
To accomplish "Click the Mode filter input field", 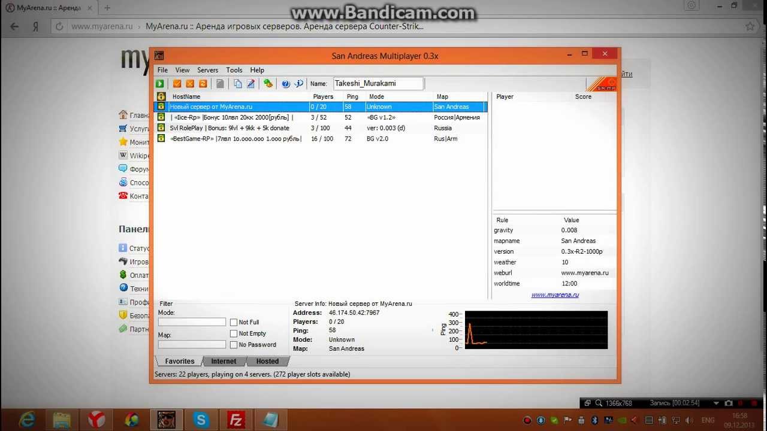I will 192,322.
